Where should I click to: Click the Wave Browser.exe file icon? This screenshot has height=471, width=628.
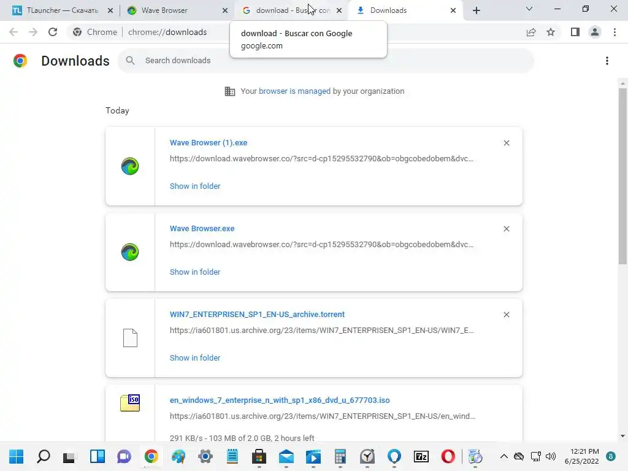coord(130,252)
